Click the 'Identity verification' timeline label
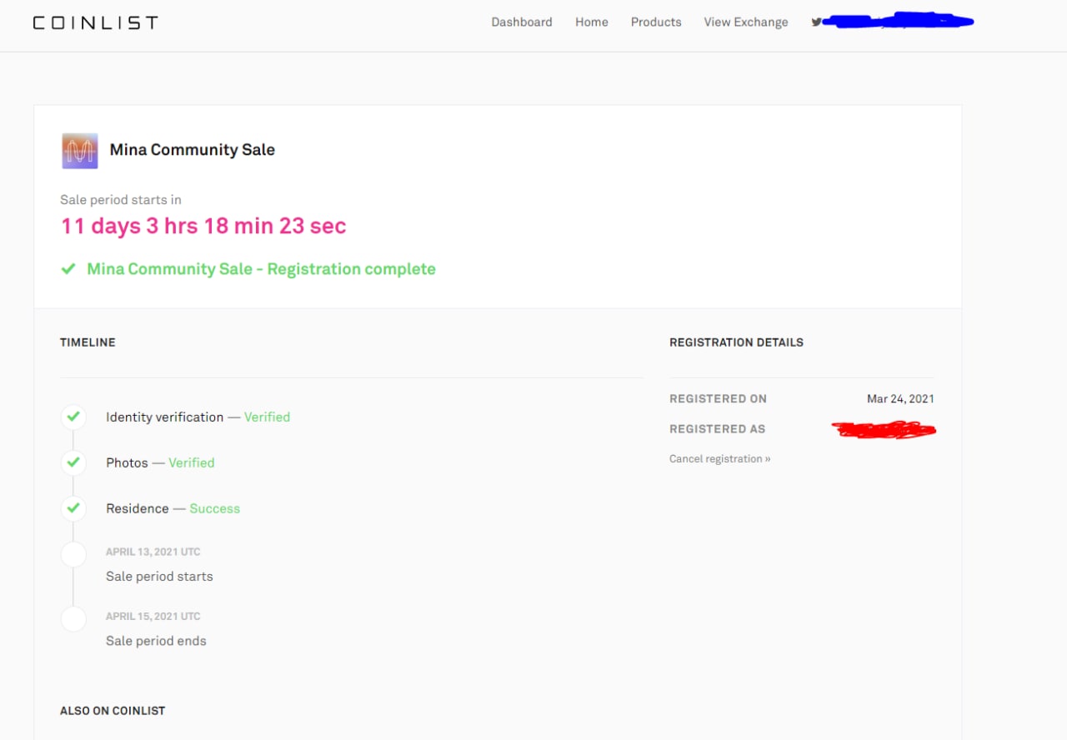Viewport: 1067px width, 740px height. pos(165,417)
